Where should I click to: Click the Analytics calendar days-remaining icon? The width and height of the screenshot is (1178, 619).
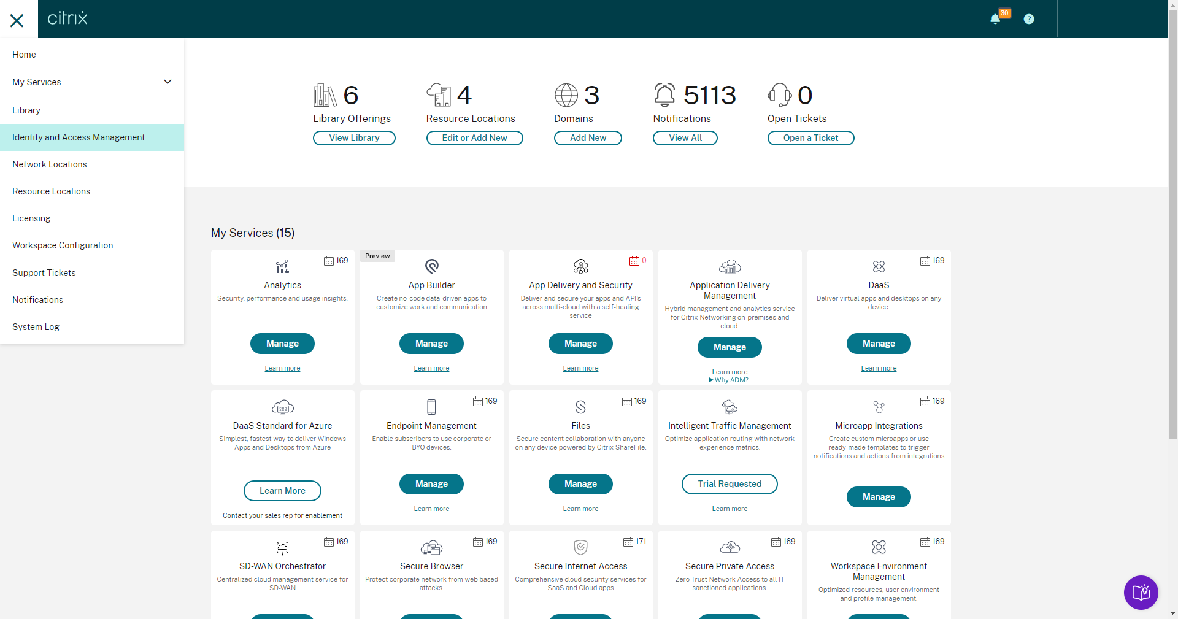coord(329,261)
